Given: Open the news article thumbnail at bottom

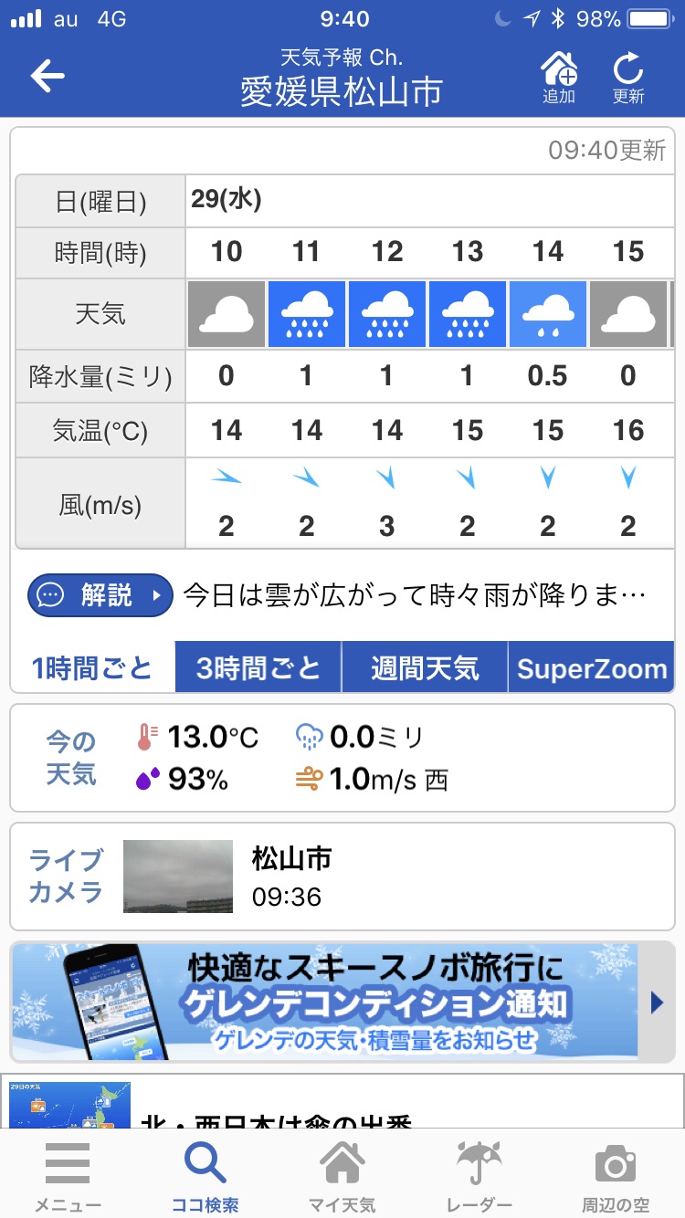Looking at the screenshot, I should click(71, 1104).
